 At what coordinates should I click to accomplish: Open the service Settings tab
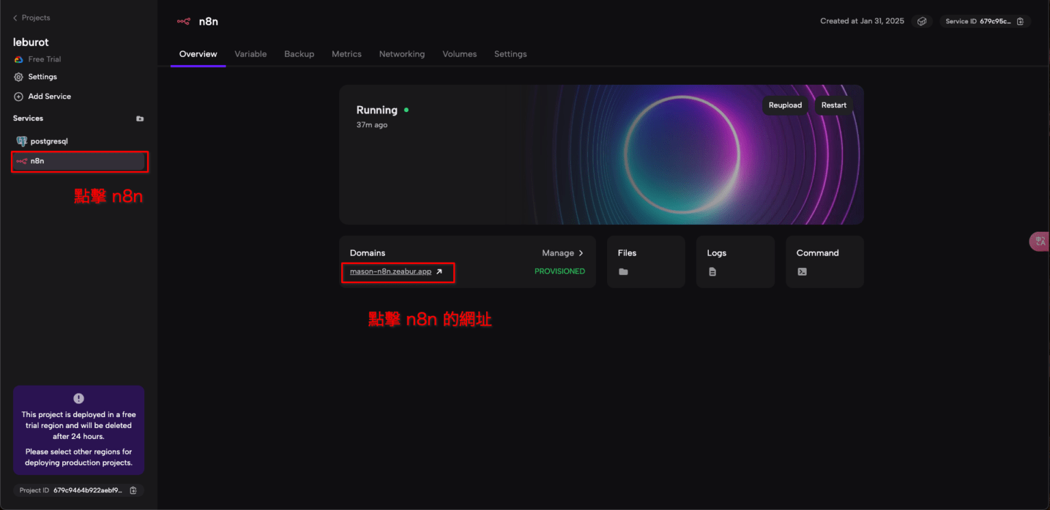tap(511, 54)
